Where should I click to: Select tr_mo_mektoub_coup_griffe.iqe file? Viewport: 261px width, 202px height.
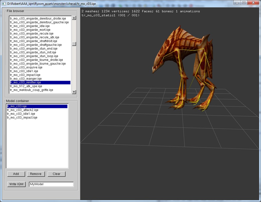tap(31, 90)
